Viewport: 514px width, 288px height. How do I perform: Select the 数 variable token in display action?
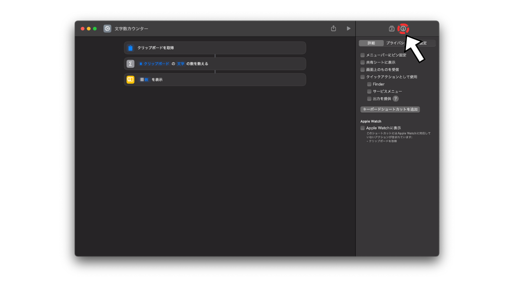144,79
